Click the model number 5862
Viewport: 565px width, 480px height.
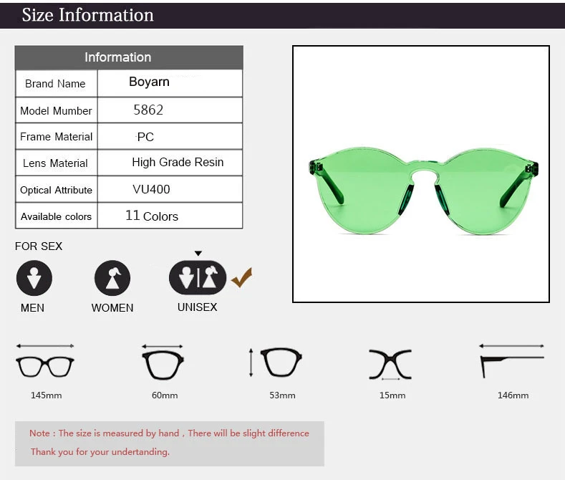(x=148, y=110)
